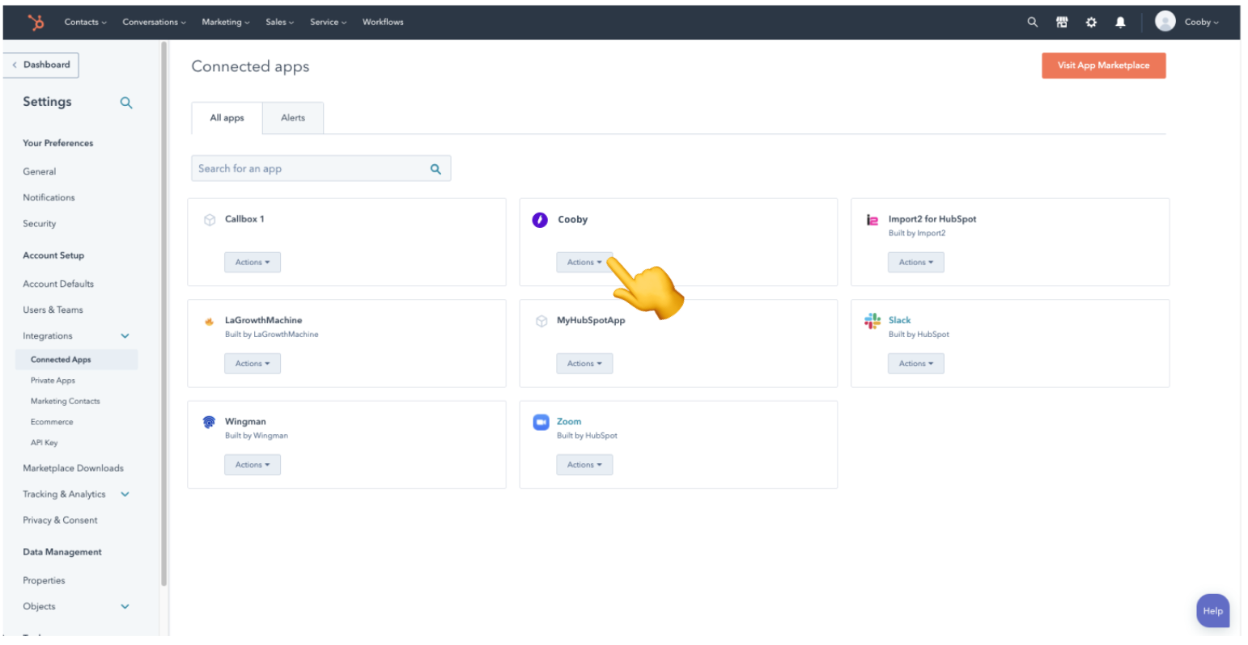The height and width of the screenshot is (645, 1248).
Task: Click the Zoom camera icon
Action: 541,422
